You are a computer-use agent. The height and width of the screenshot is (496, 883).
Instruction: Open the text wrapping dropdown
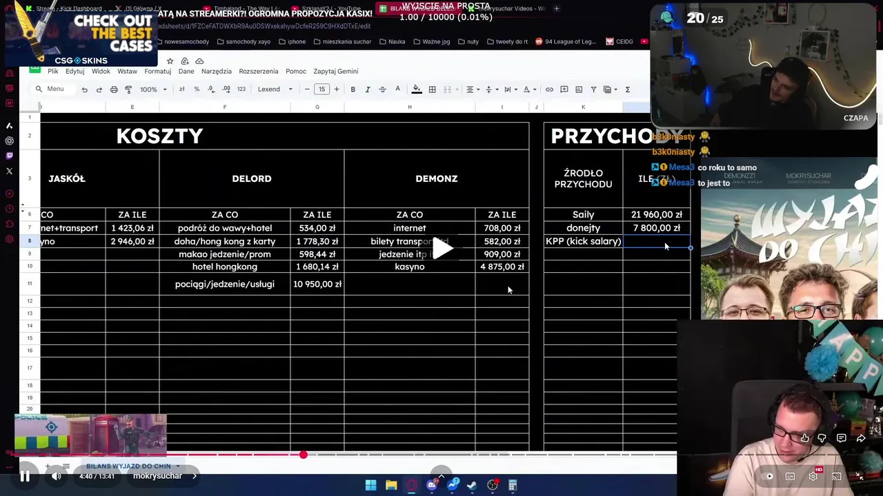[x=510, y=90]
